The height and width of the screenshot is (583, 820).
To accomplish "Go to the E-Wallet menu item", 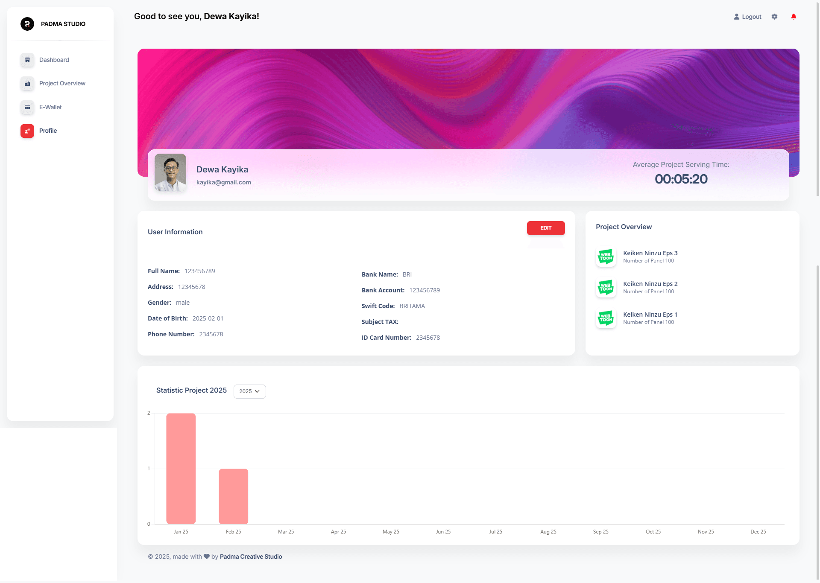I will 50,107.
